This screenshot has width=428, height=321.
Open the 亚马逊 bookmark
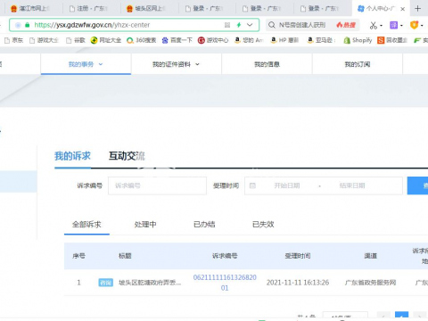321,40
